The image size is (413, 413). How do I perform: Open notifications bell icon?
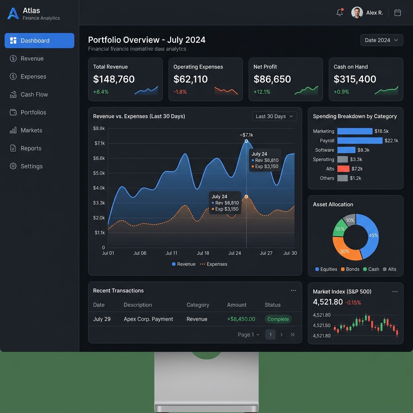pos(340,13)
